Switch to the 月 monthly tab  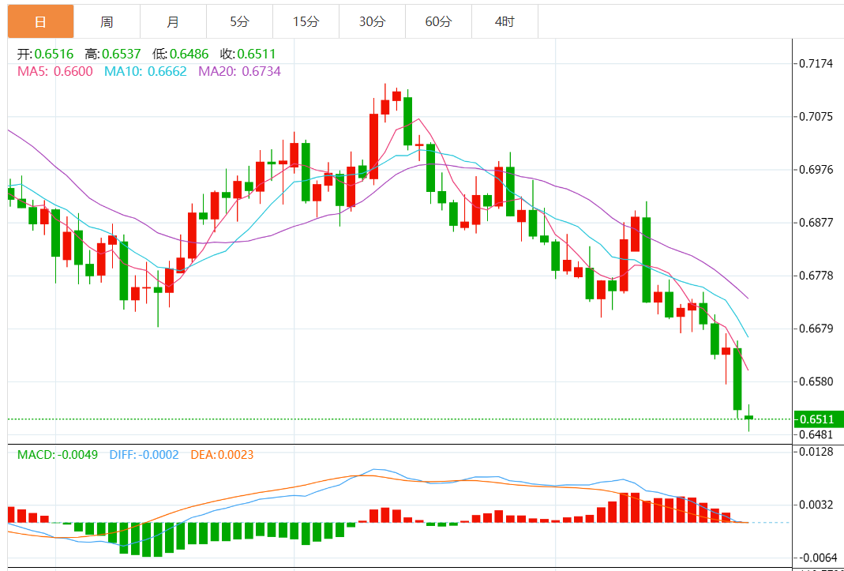pyautogui.click(x=173, y=21)
